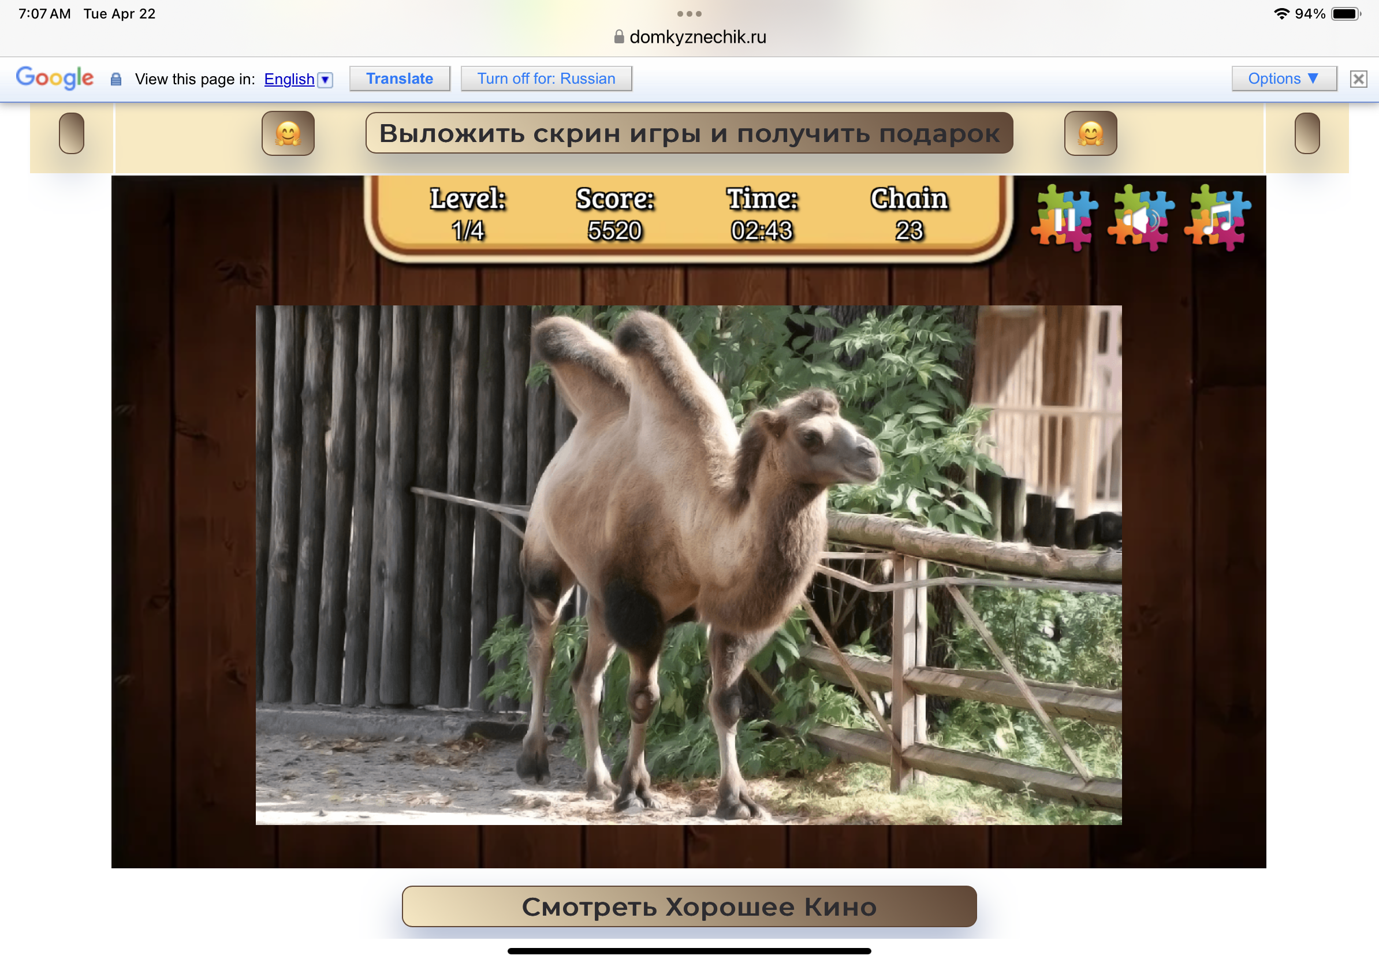Click 'Turn off for: Russian' button
Viewport: 1379px width, 963px height.
[x=546, y=79]
